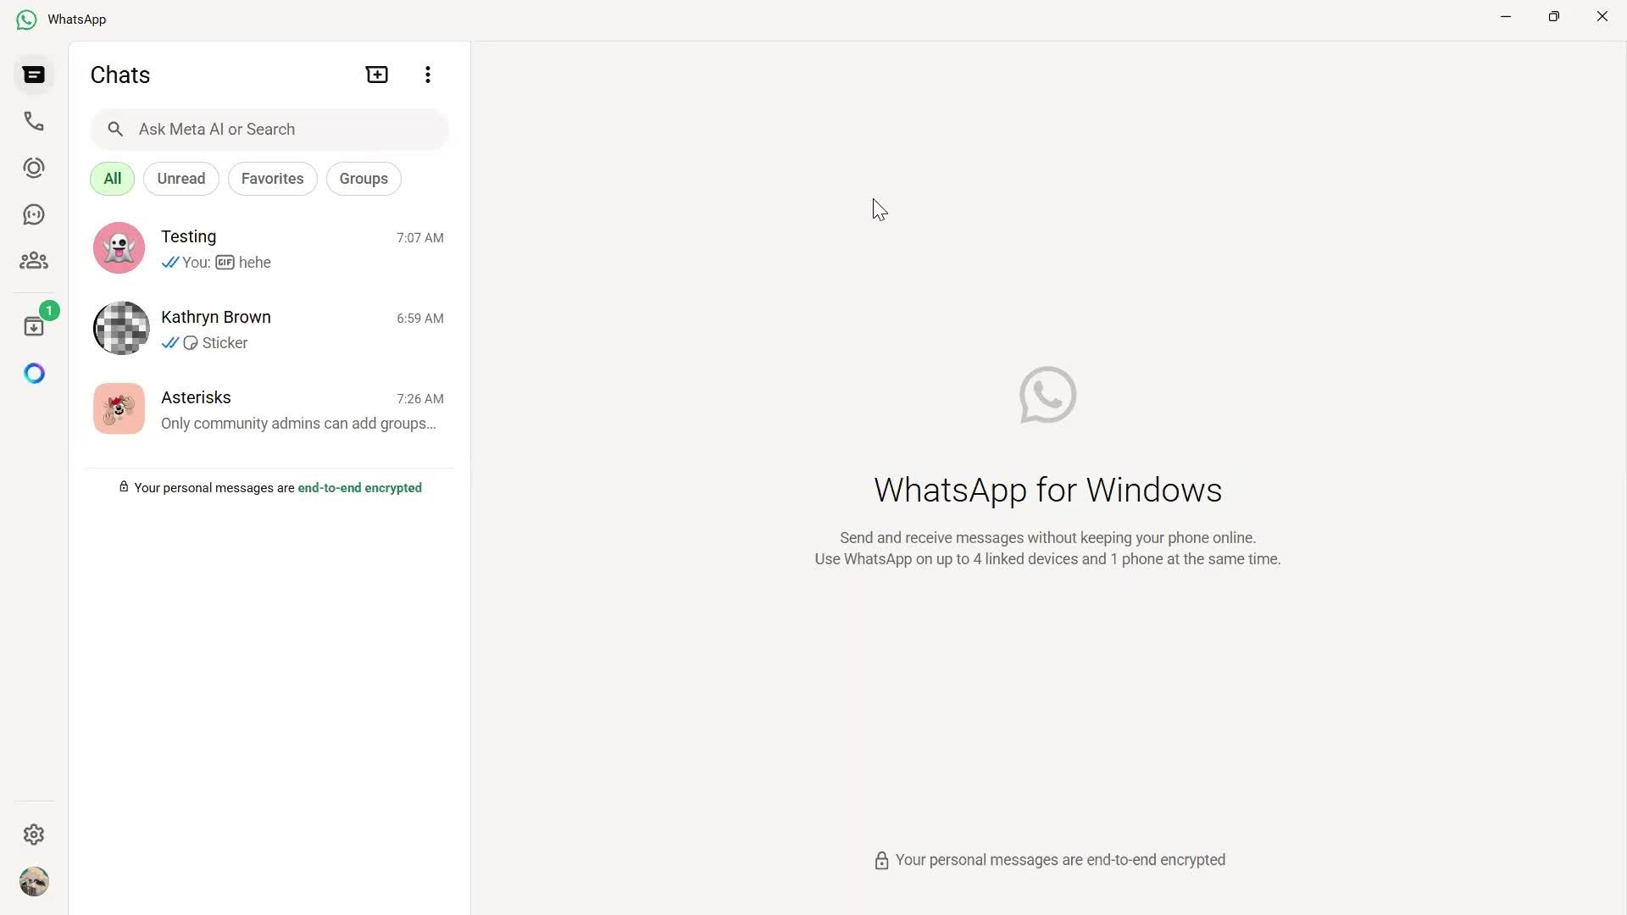
Task: Open the Calls section in the sidebar
Action: 33,121
